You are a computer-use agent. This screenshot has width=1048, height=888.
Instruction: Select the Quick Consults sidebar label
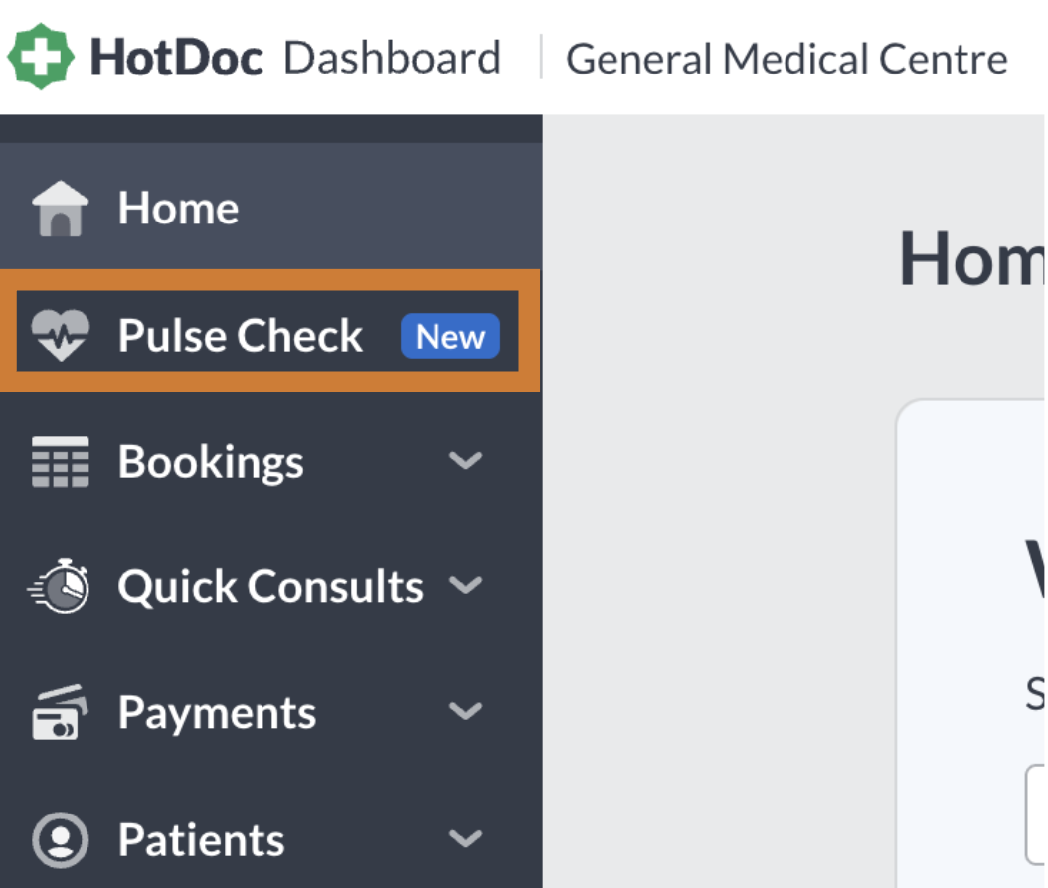(270, 587)
